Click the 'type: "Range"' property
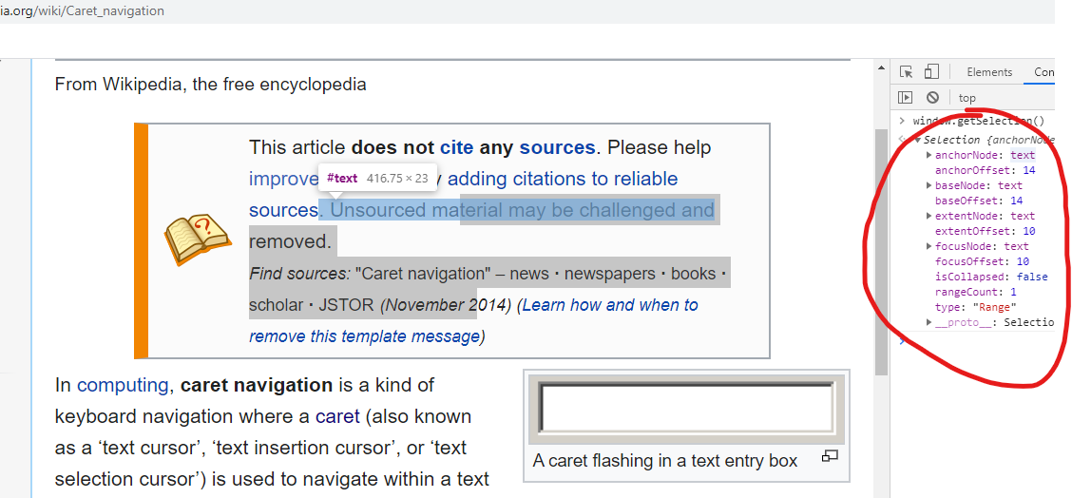Screen dimensions: 1072x498 [x=976, y=307]
